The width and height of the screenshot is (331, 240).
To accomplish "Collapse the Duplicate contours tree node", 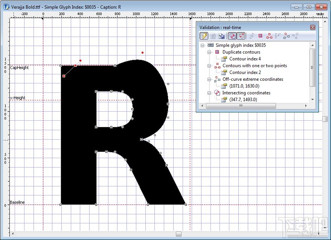I will point(209,52).
